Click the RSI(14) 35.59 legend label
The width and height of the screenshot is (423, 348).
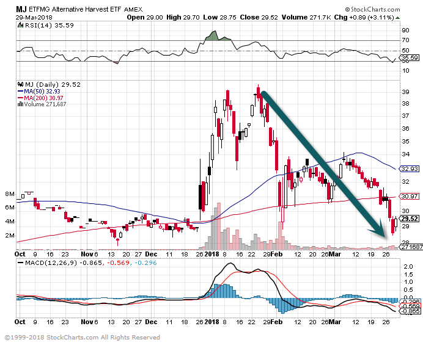pyautogui.click(x=49, y=25)
